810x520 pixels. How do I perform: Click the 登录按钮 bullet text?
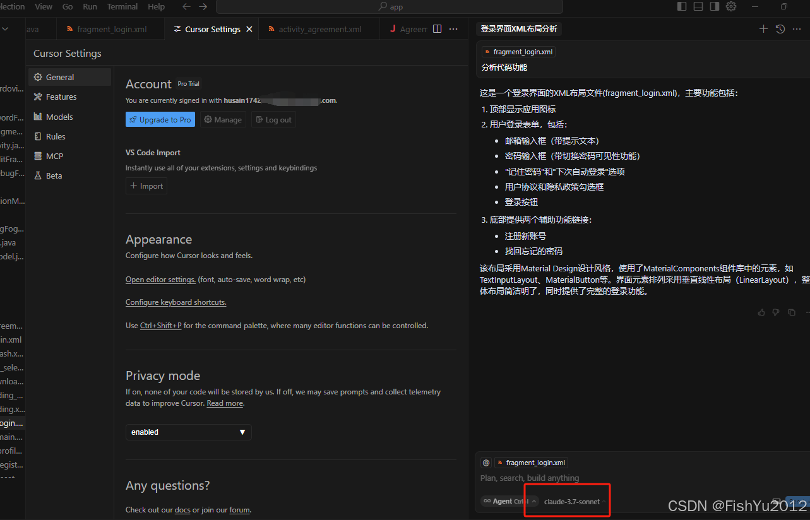(x=521, y=202)
